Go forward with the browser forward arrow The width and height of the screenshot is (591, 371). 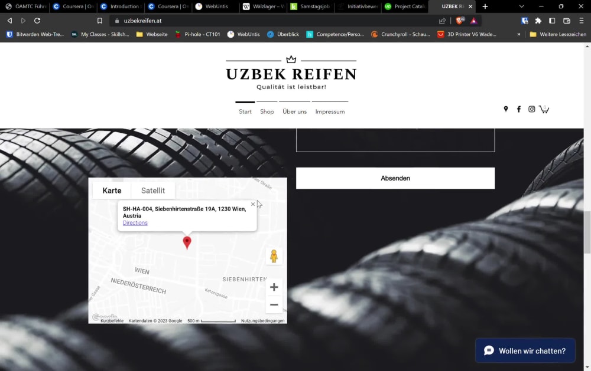[x=24, y=21]
